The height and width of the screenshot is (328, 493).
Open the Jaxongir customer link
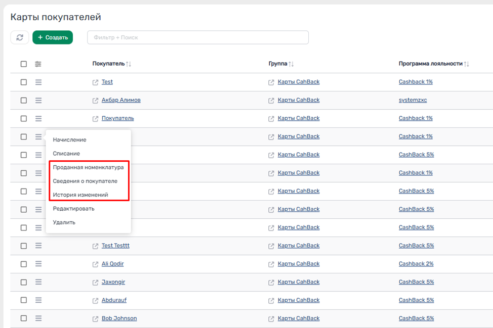(x=113, y=282)
